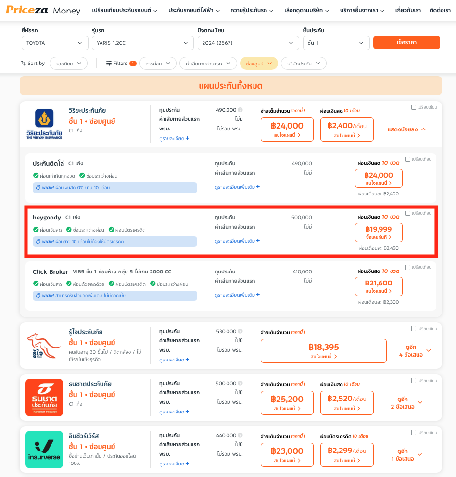Open Click Broker ดูรายละเอียดเพิ่มเติม link
The image size is (456, 477).
(x=237, y=295)
